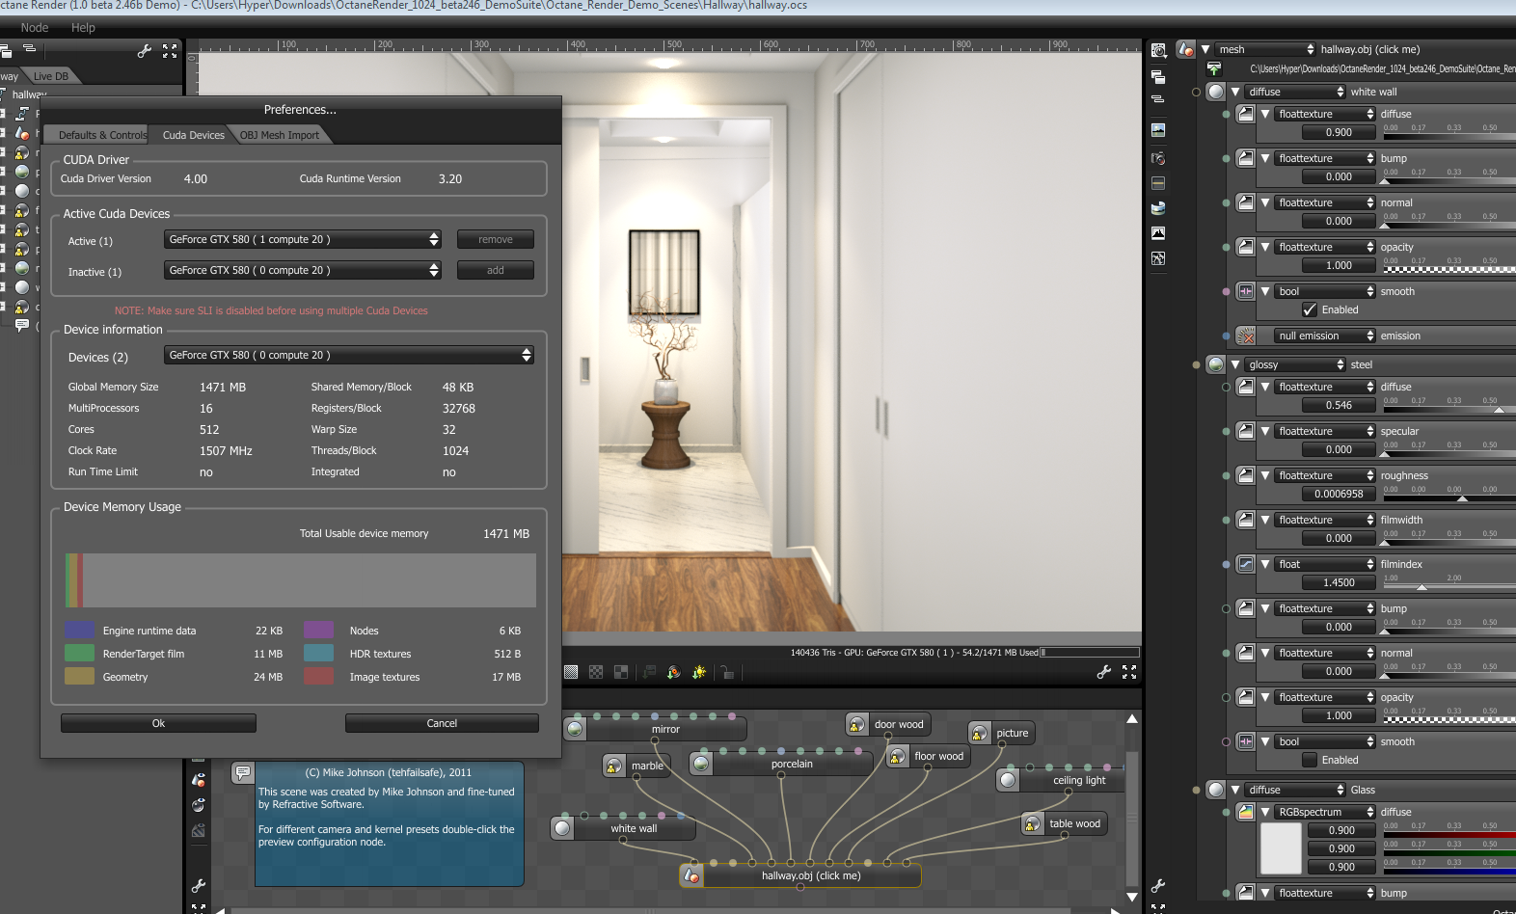Screen dimensions: 1516x914
Task: Click the add button for inactive device
Action: (496, 270)
